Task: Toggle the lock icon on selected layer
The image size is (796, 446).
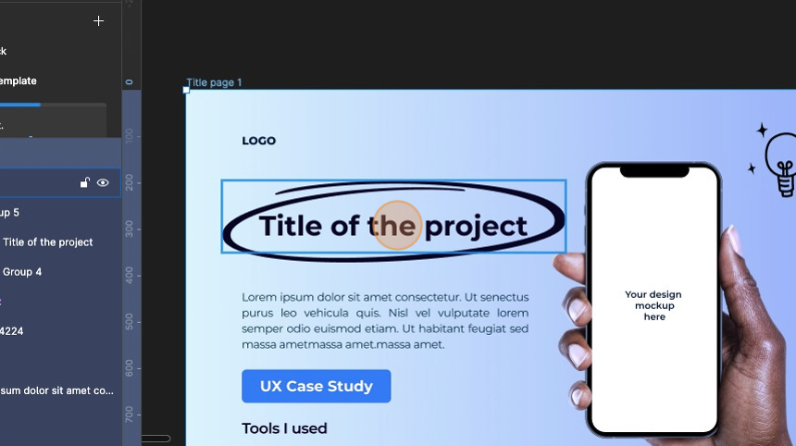Action: tap(85, 182)
